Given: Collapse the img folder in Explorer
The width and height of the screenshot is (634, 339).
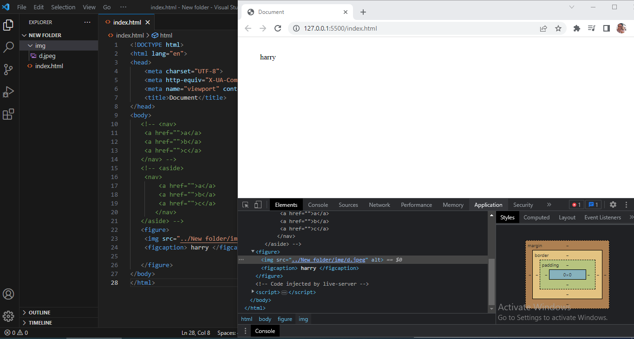Looking at the screenshot, I should 59,45.
